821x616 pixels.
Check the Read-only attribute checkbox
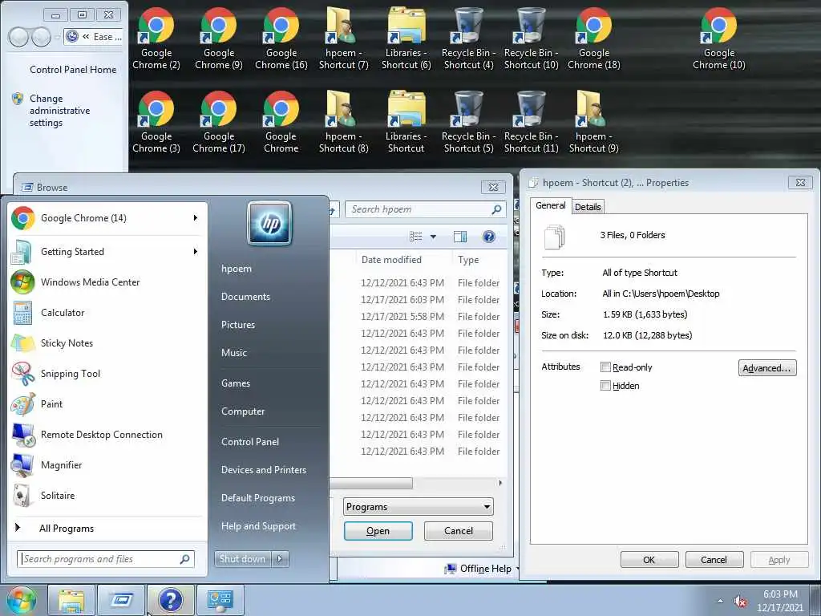tap(605, 367)
